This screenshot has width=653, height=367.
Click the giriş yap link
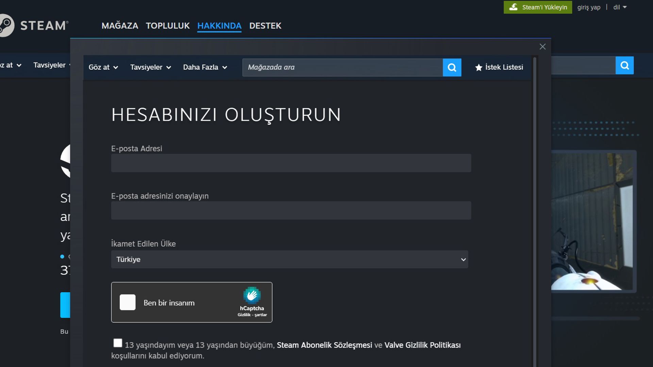click(589, 7)
